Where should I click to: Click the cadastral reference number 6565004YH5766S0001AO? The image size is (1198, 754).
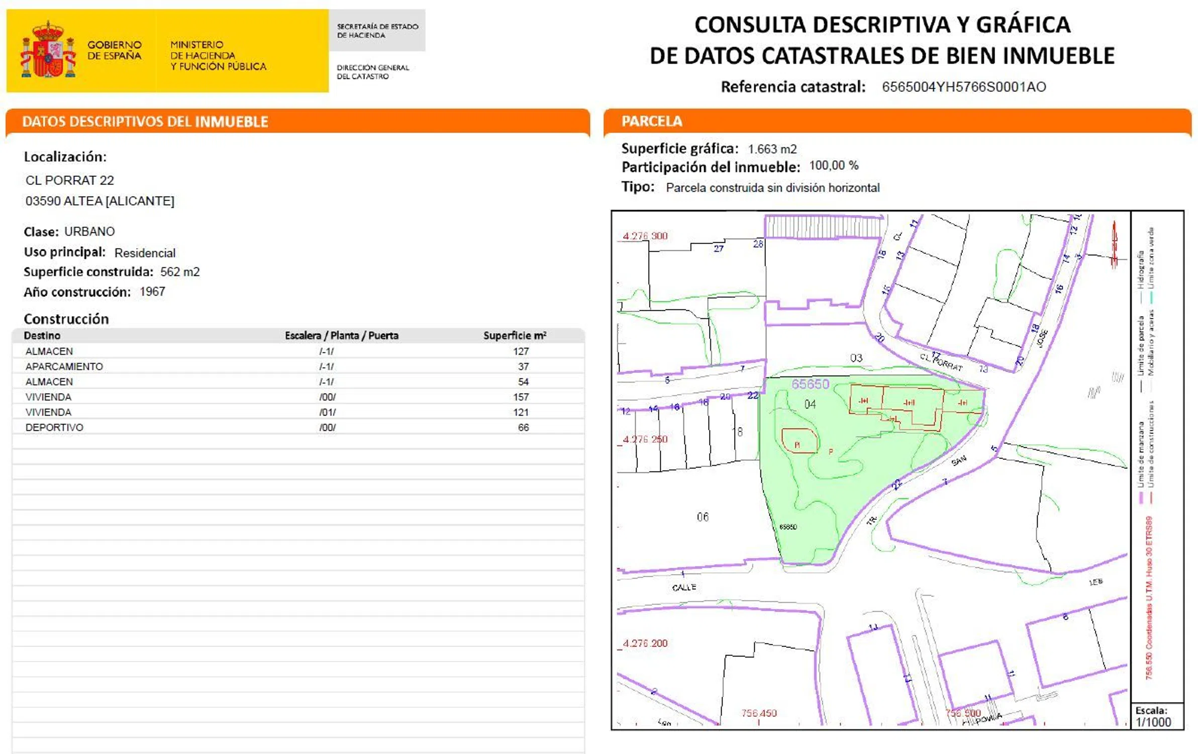coord(963,87)
